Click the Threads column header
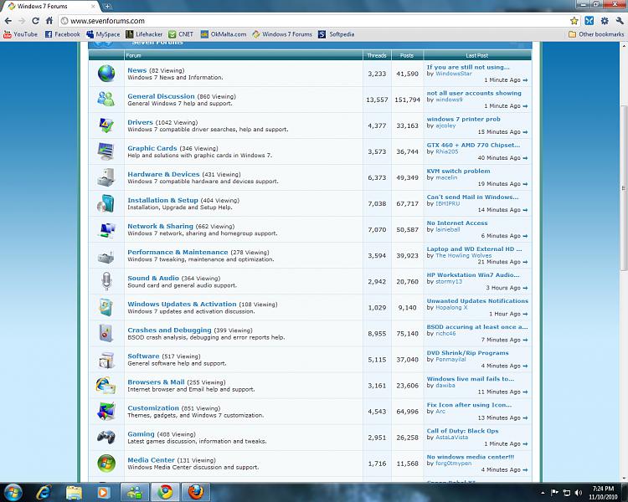Screen dimensions: 628x502 (x=377, y=56)
